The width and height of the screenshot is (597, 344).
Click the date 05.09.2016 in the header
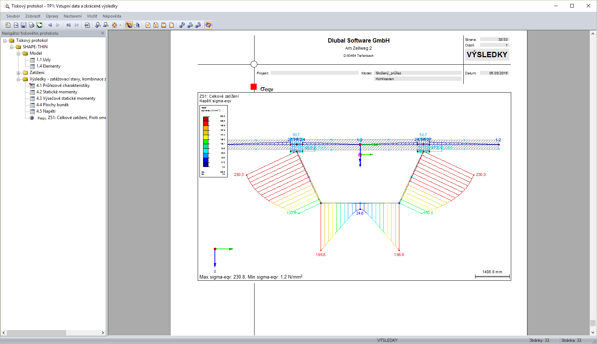click(x=498, y=73)
